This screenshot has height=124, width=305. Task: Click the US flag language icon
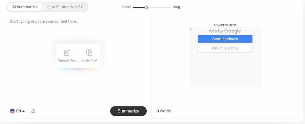13,111
